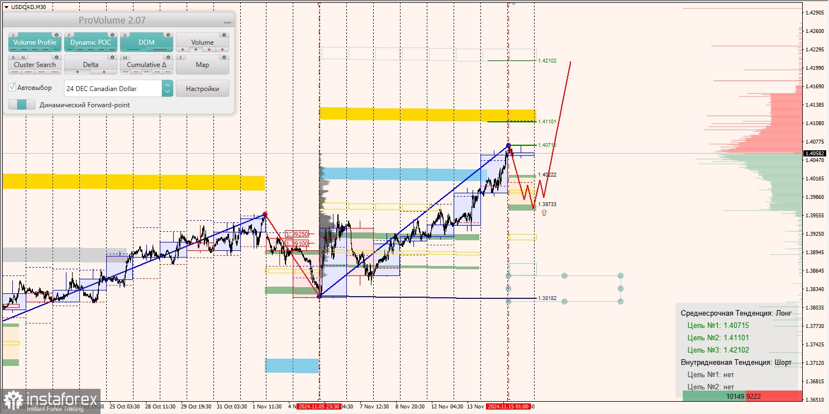Image resolution: width=829 pixels, height=414 pixels.
Task: Uncheck the Автовыбор checkbox
Action: (12, 88)
